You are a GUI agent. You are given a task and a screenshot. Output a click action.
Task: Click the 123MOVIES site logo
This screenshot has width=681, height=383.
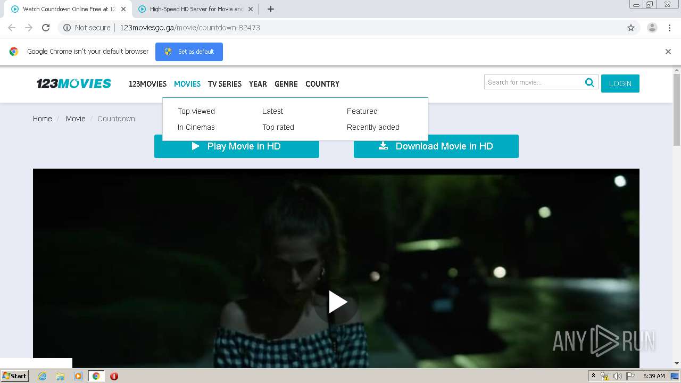point(74,84)
